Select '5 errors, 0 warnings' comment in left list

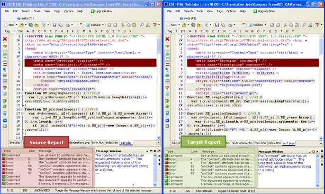coord(47,183)
